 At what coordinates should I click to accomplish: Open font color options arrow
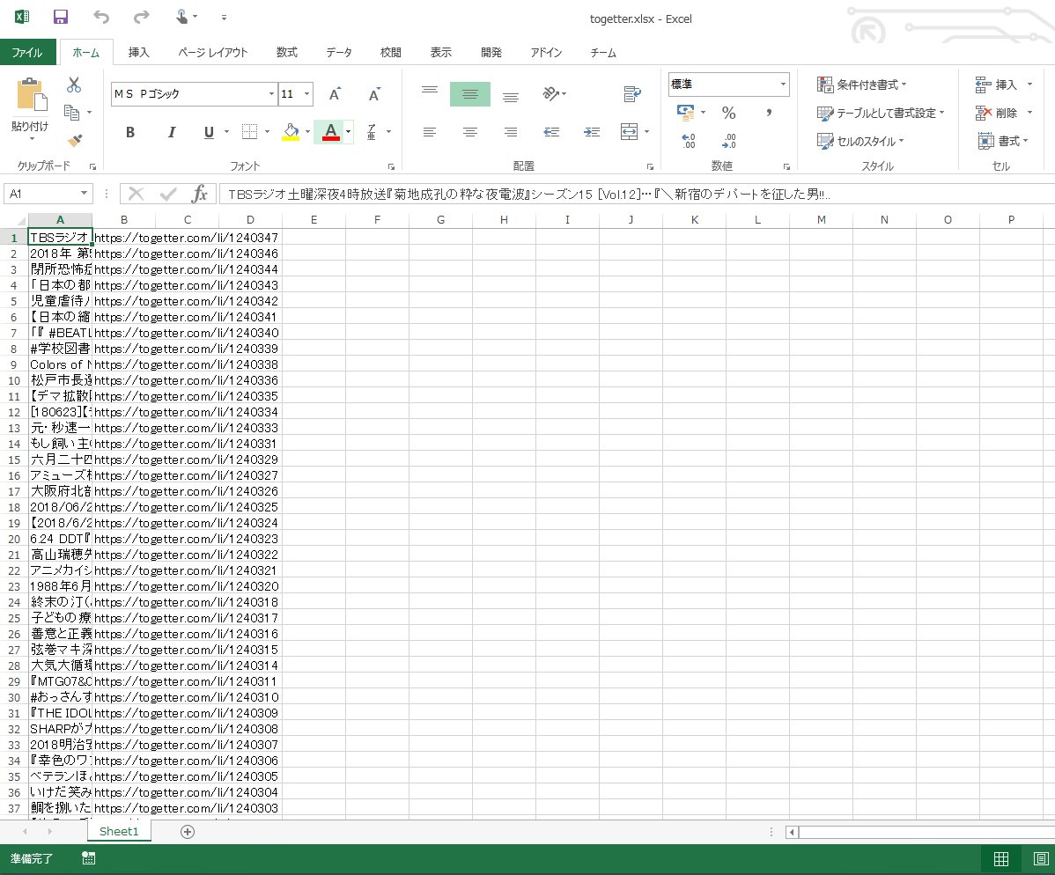[348, 132]
